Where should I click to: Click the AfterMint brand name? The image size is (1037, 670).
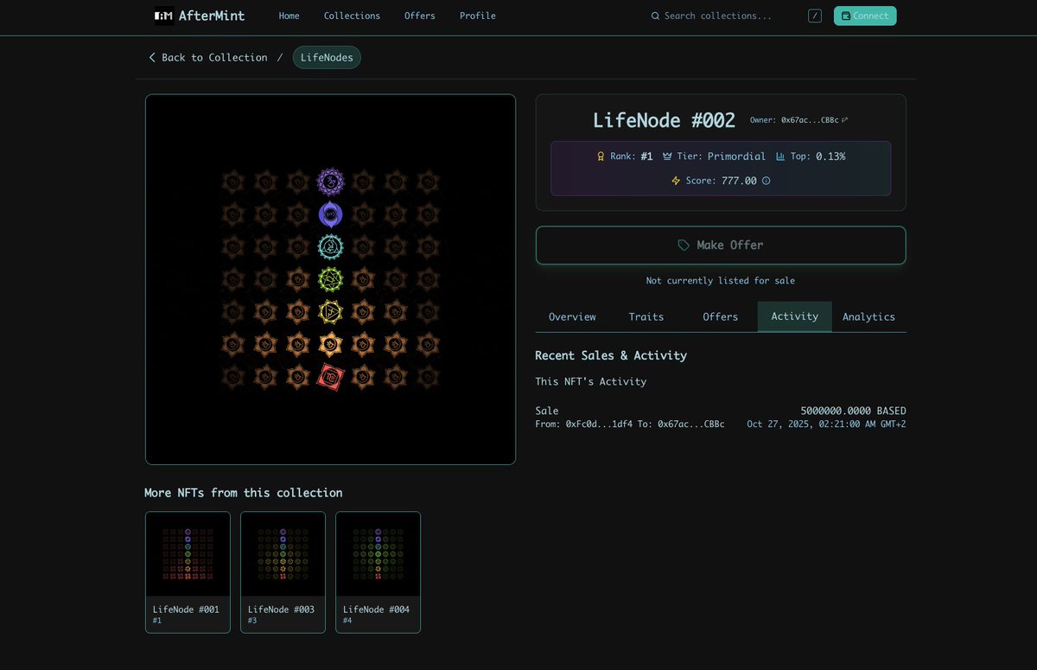point(212,16)
